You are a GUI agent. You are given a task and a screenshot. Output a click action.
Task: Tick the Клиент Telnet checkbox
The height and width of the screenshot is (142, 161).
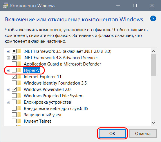[x=14, y=121]
